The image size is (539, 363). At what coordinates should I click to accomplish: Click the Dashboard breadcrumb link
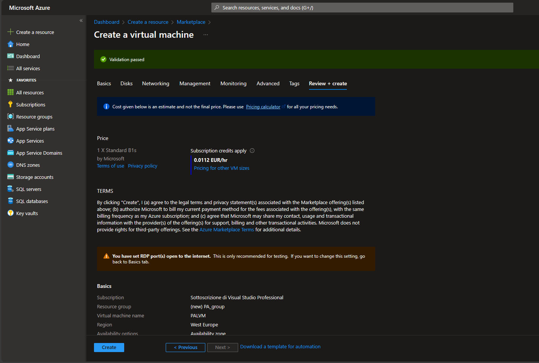click(x=107, y=22)
